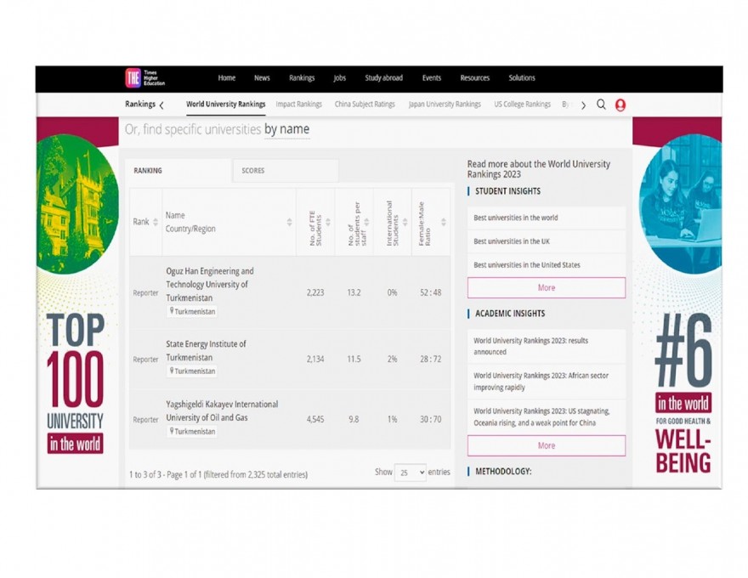Click the left chevron beside Rankings
This screenshot has height=578, width=748.
161,105
